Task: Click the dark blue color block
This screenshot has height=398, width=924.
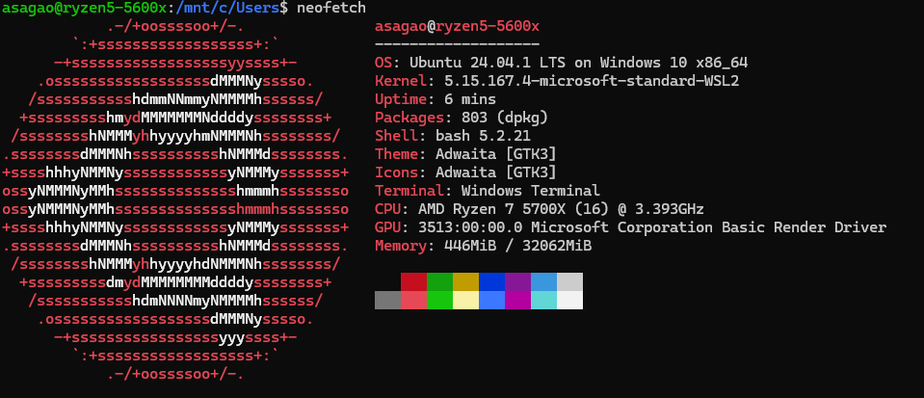Action: [x=492, y=281]
